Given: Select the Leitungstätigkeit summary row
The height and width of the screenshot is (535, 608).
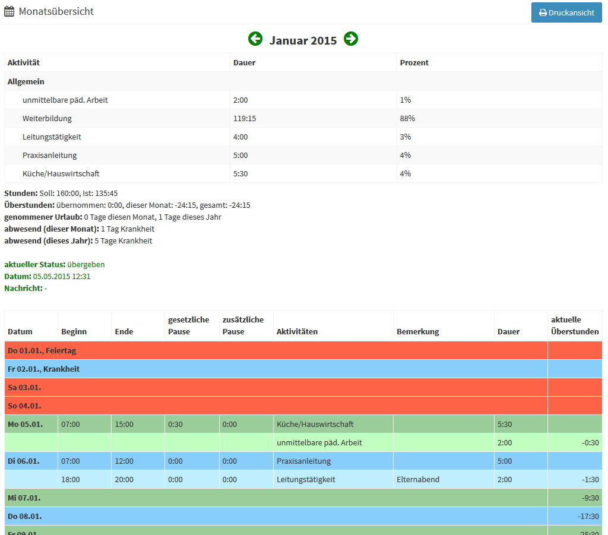Looking at the screenshot, I should pyautogui.click(x=52, y=137).
